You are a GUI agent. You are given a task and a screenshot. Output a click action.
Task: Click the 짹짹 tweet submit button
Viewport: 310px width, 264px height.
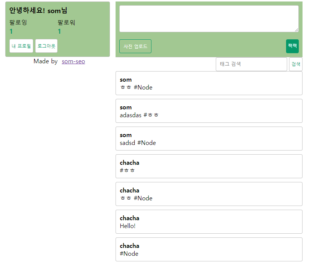[x=292, y=46]
